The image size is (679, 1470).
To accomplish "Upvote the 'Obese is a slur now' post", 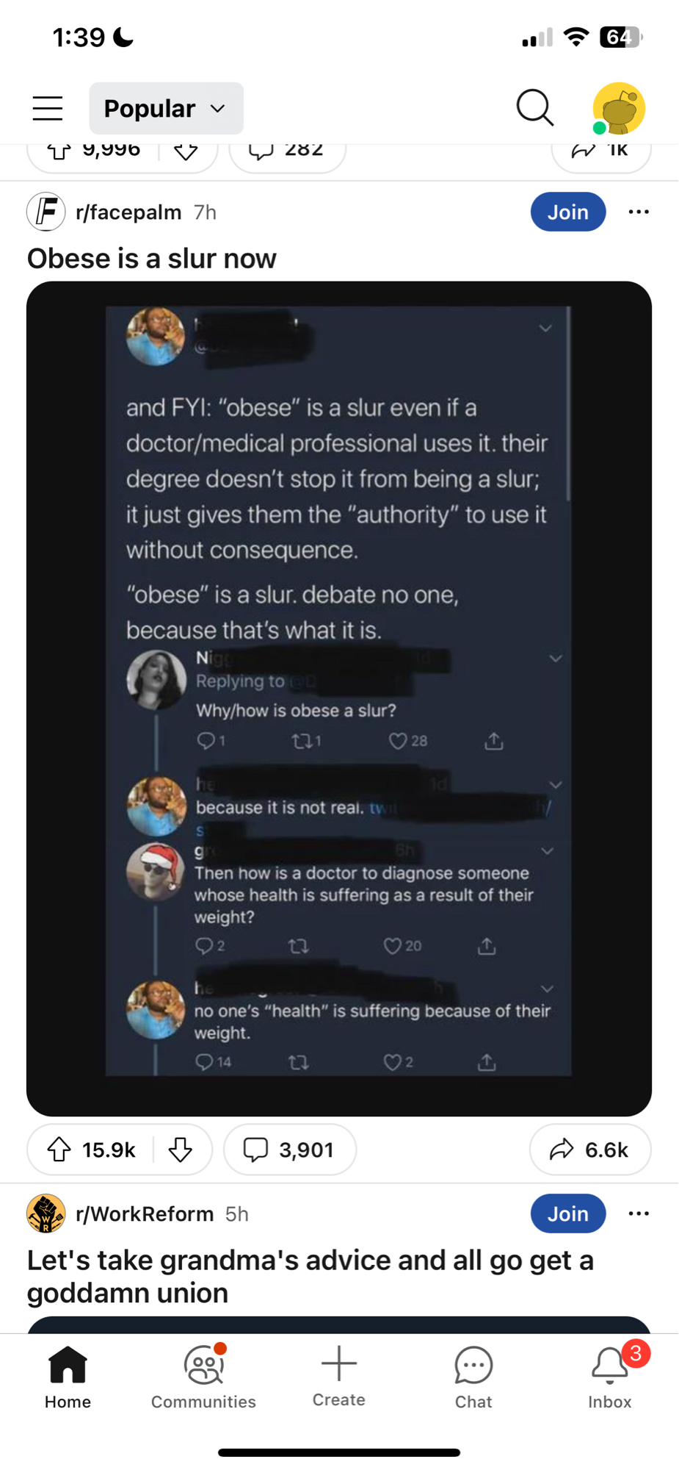I will pyautogui.click(x=59, y=1150).
